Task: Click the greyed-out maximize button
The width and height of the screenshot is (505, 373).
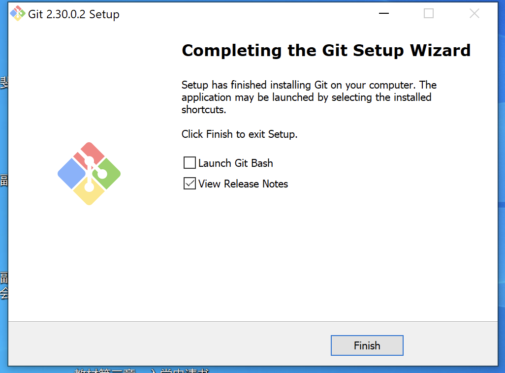Action: tap(429, 14)
